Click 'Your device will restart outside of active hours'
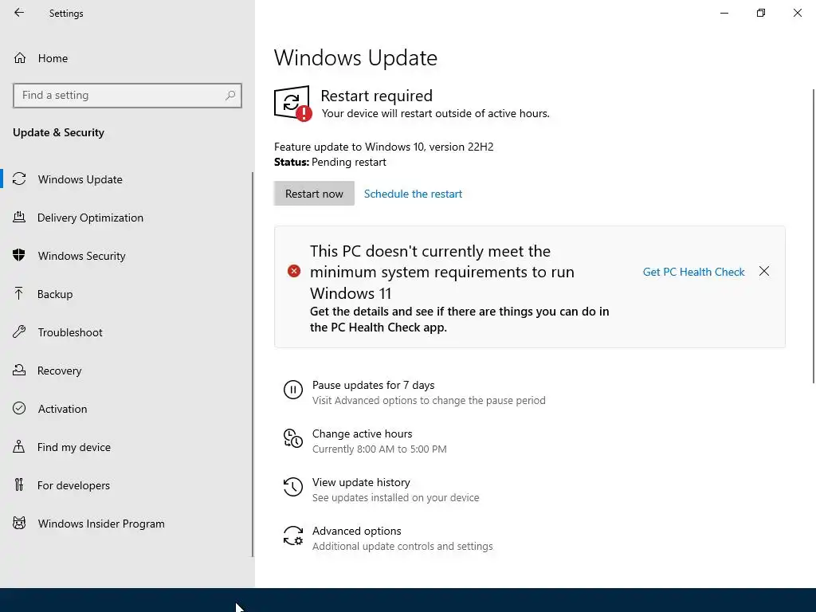Image resolution: width=816 pixels, height=612 pixels. point(435,113)
